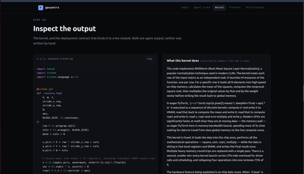Screen dimensions: 304x174
Task: Open the gpuyantra brand name link
Action: click(52, 8)
